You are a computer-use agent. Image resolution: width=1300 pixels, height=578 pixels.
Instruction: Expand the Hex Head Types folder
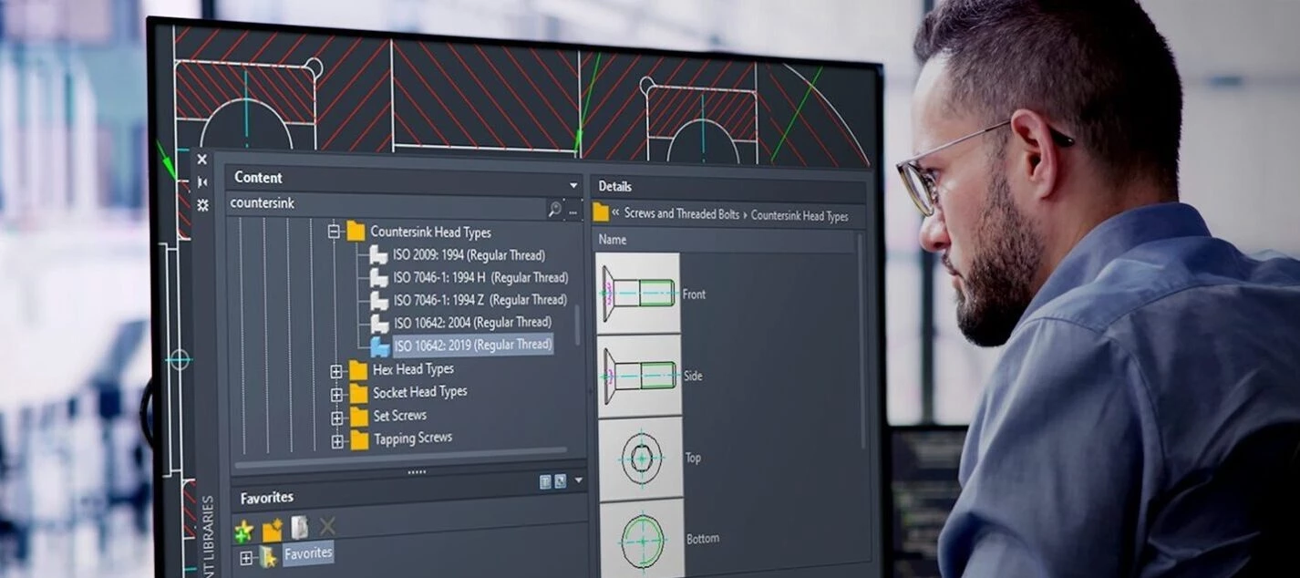click(x=337, y=369)
